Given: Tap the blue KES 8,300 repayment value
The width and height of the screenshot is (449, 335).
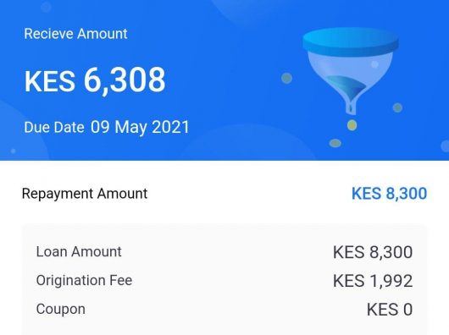Looking at the screenshot, I should pos(389,194).
